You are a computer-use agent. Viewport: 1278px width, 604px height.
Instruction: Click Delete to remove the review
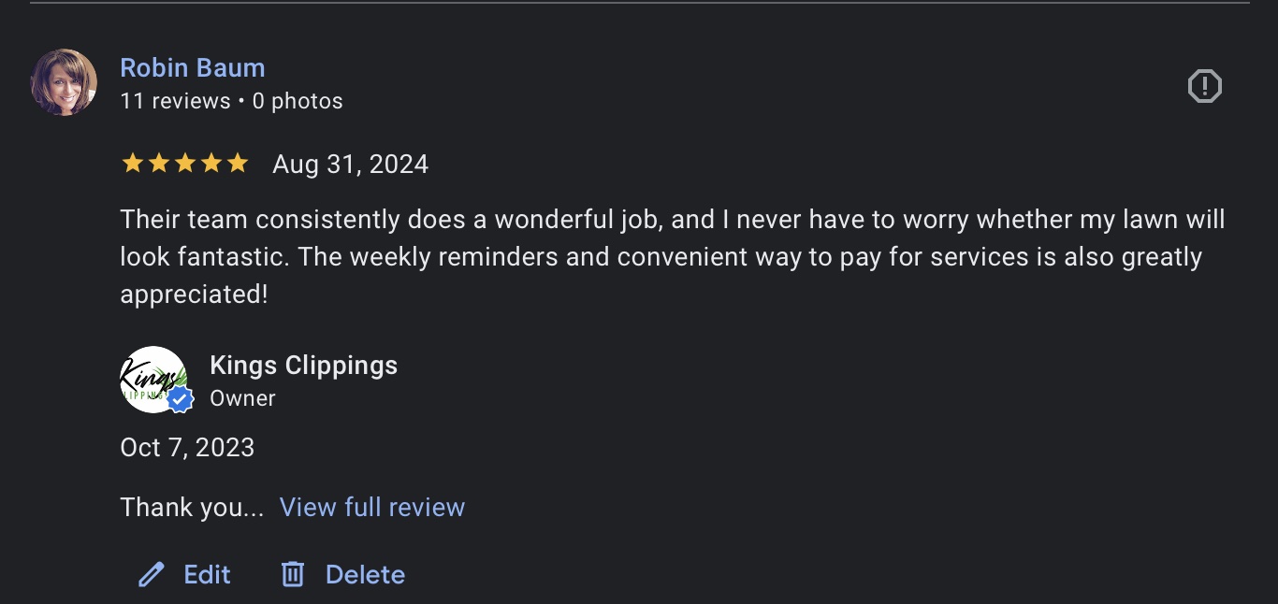(x=365, y=574)
